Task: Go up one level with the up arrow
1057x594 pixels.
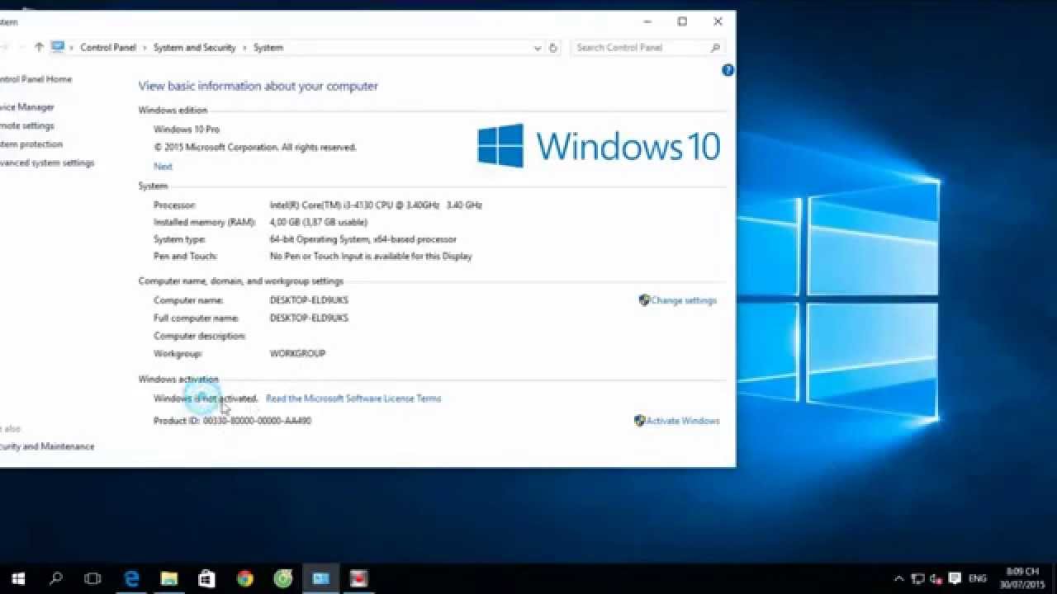Action: point(39,48)
